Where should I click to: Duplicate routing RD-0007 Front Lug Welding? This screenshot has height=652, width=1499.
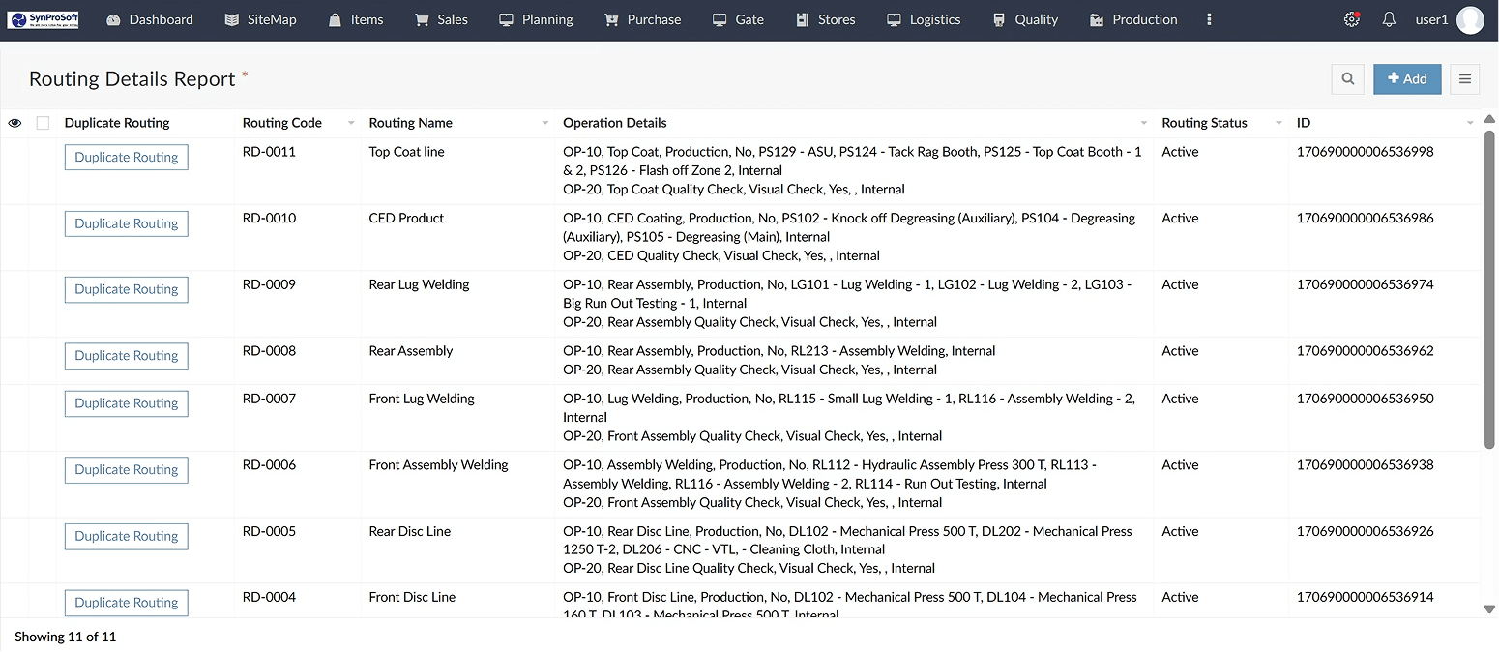point(126,403)
